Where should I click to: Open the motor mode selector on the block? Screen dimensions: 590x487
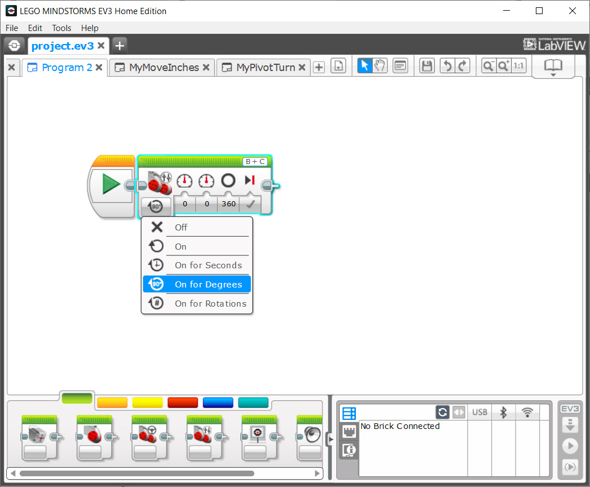[156, 206]
